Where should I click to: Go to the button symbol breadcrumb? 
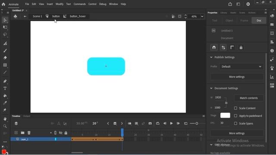pos(56,16)
